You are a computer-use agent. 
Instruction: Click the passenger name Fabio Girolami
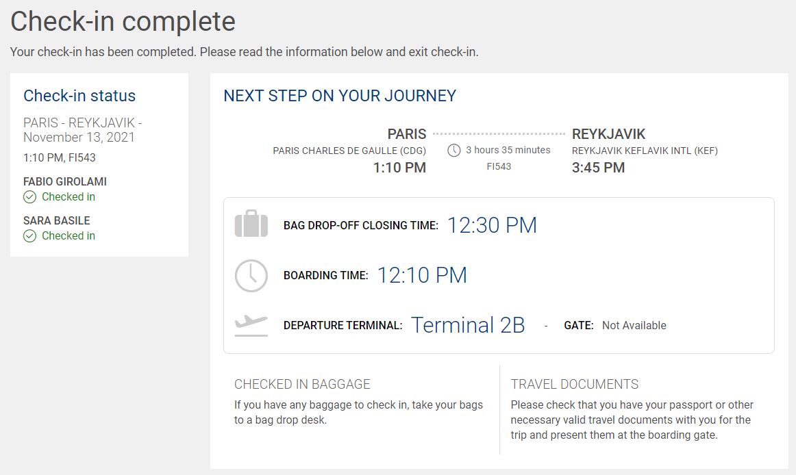[x=65, y=181]
